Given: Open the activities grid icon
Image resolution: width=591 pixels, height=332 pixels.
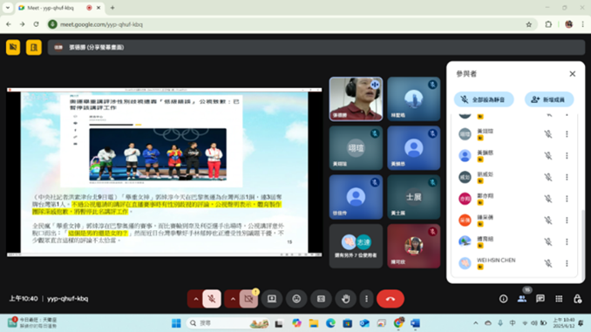Looking at the screenshot, I should tap(559, 299).
